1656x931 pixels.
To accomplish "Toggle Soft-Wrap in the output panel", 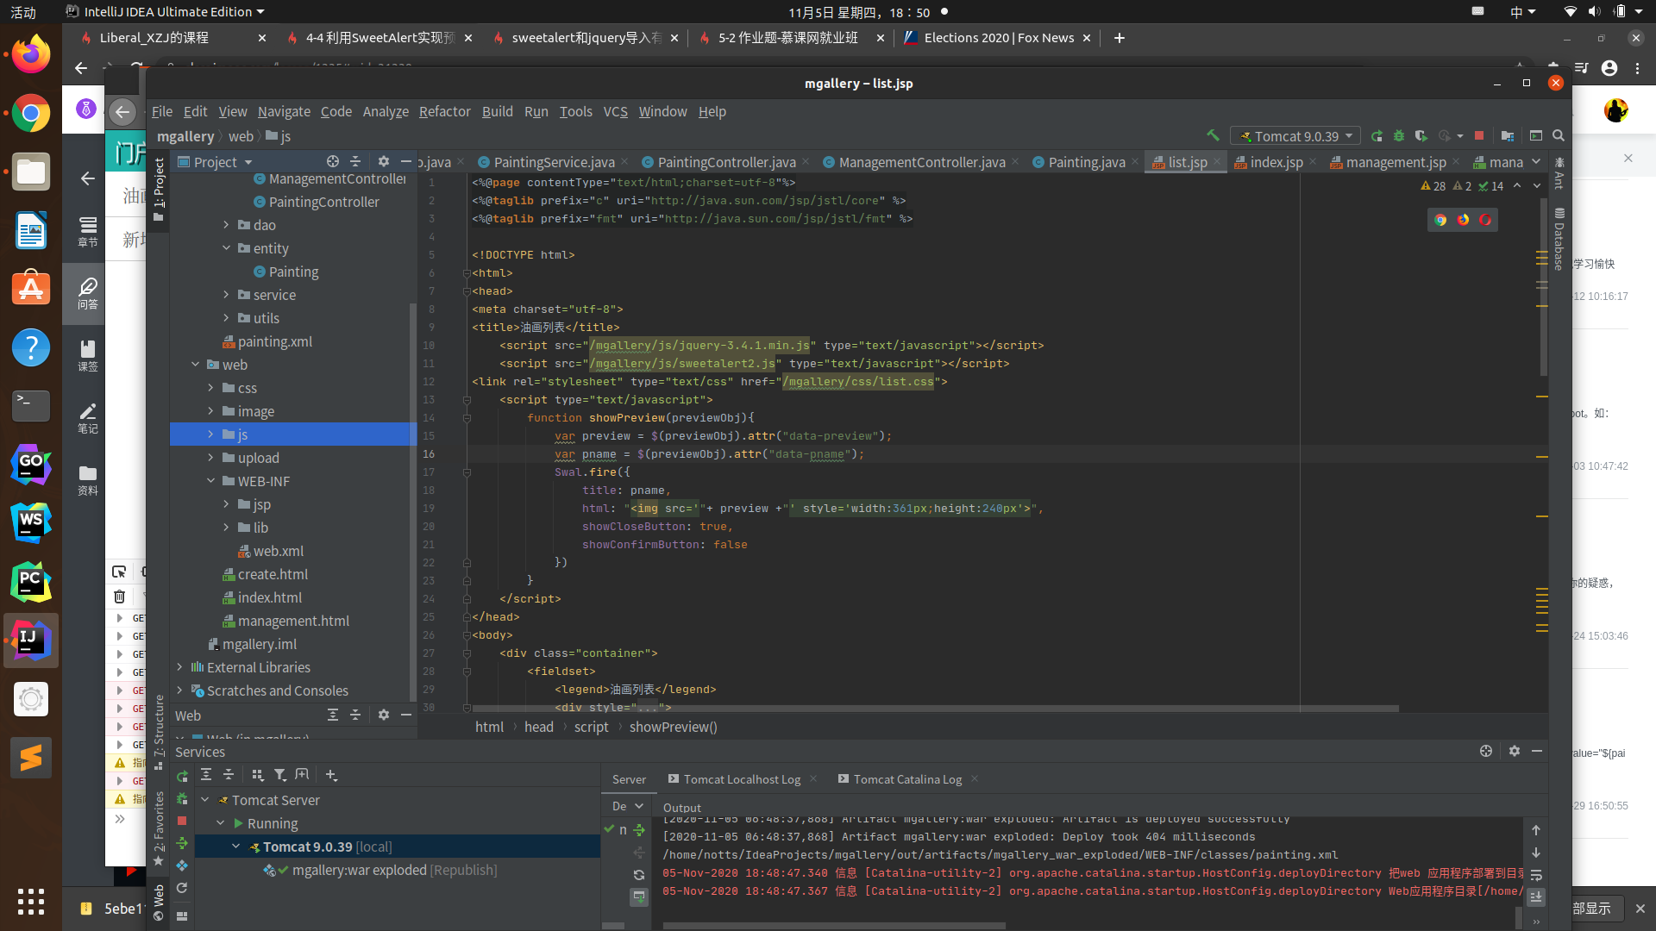I will coord(1536,875).
